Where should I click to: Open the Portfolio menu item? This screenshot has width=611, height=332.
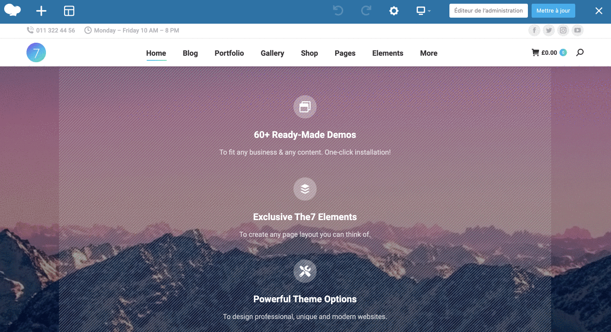(229, 53)
